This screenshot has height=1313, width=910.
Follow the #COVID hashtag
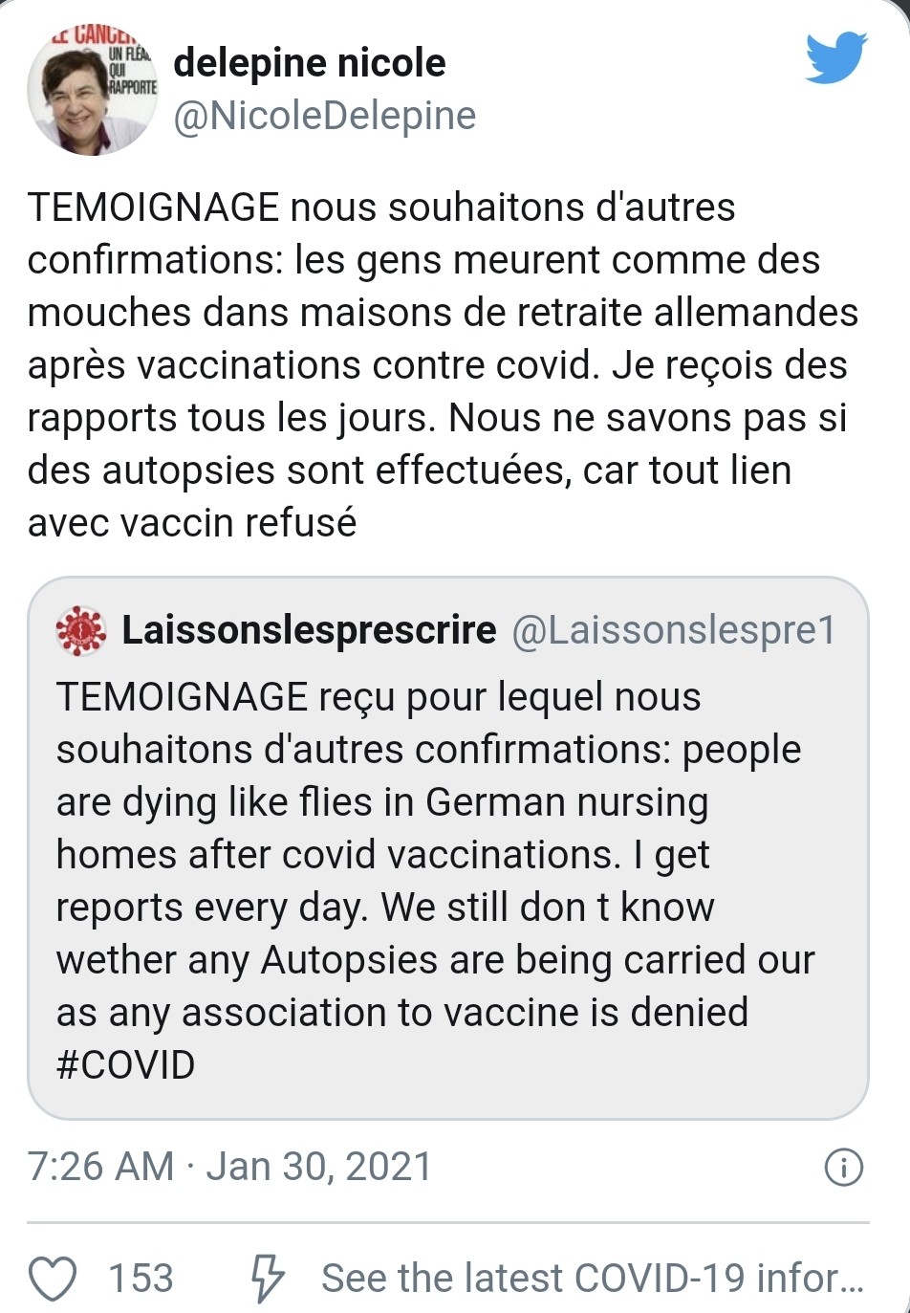click(125, 1065)
